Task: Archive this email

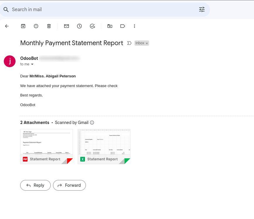Action: click(x=23, y=26)
